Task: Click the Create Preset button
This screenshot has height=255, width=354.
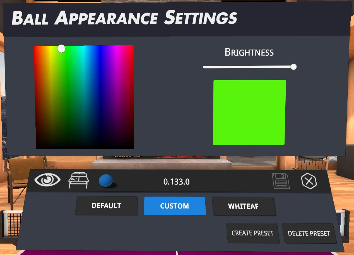Action: pyautogui.click(x=252, y=233)
